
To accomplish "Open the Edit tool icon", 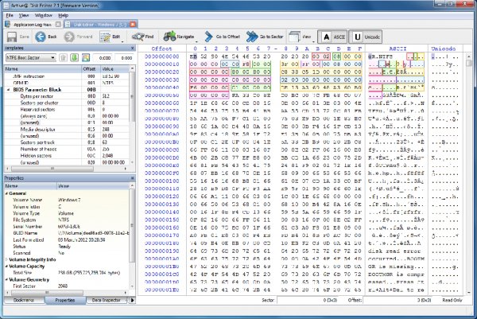I will point(105,37).
